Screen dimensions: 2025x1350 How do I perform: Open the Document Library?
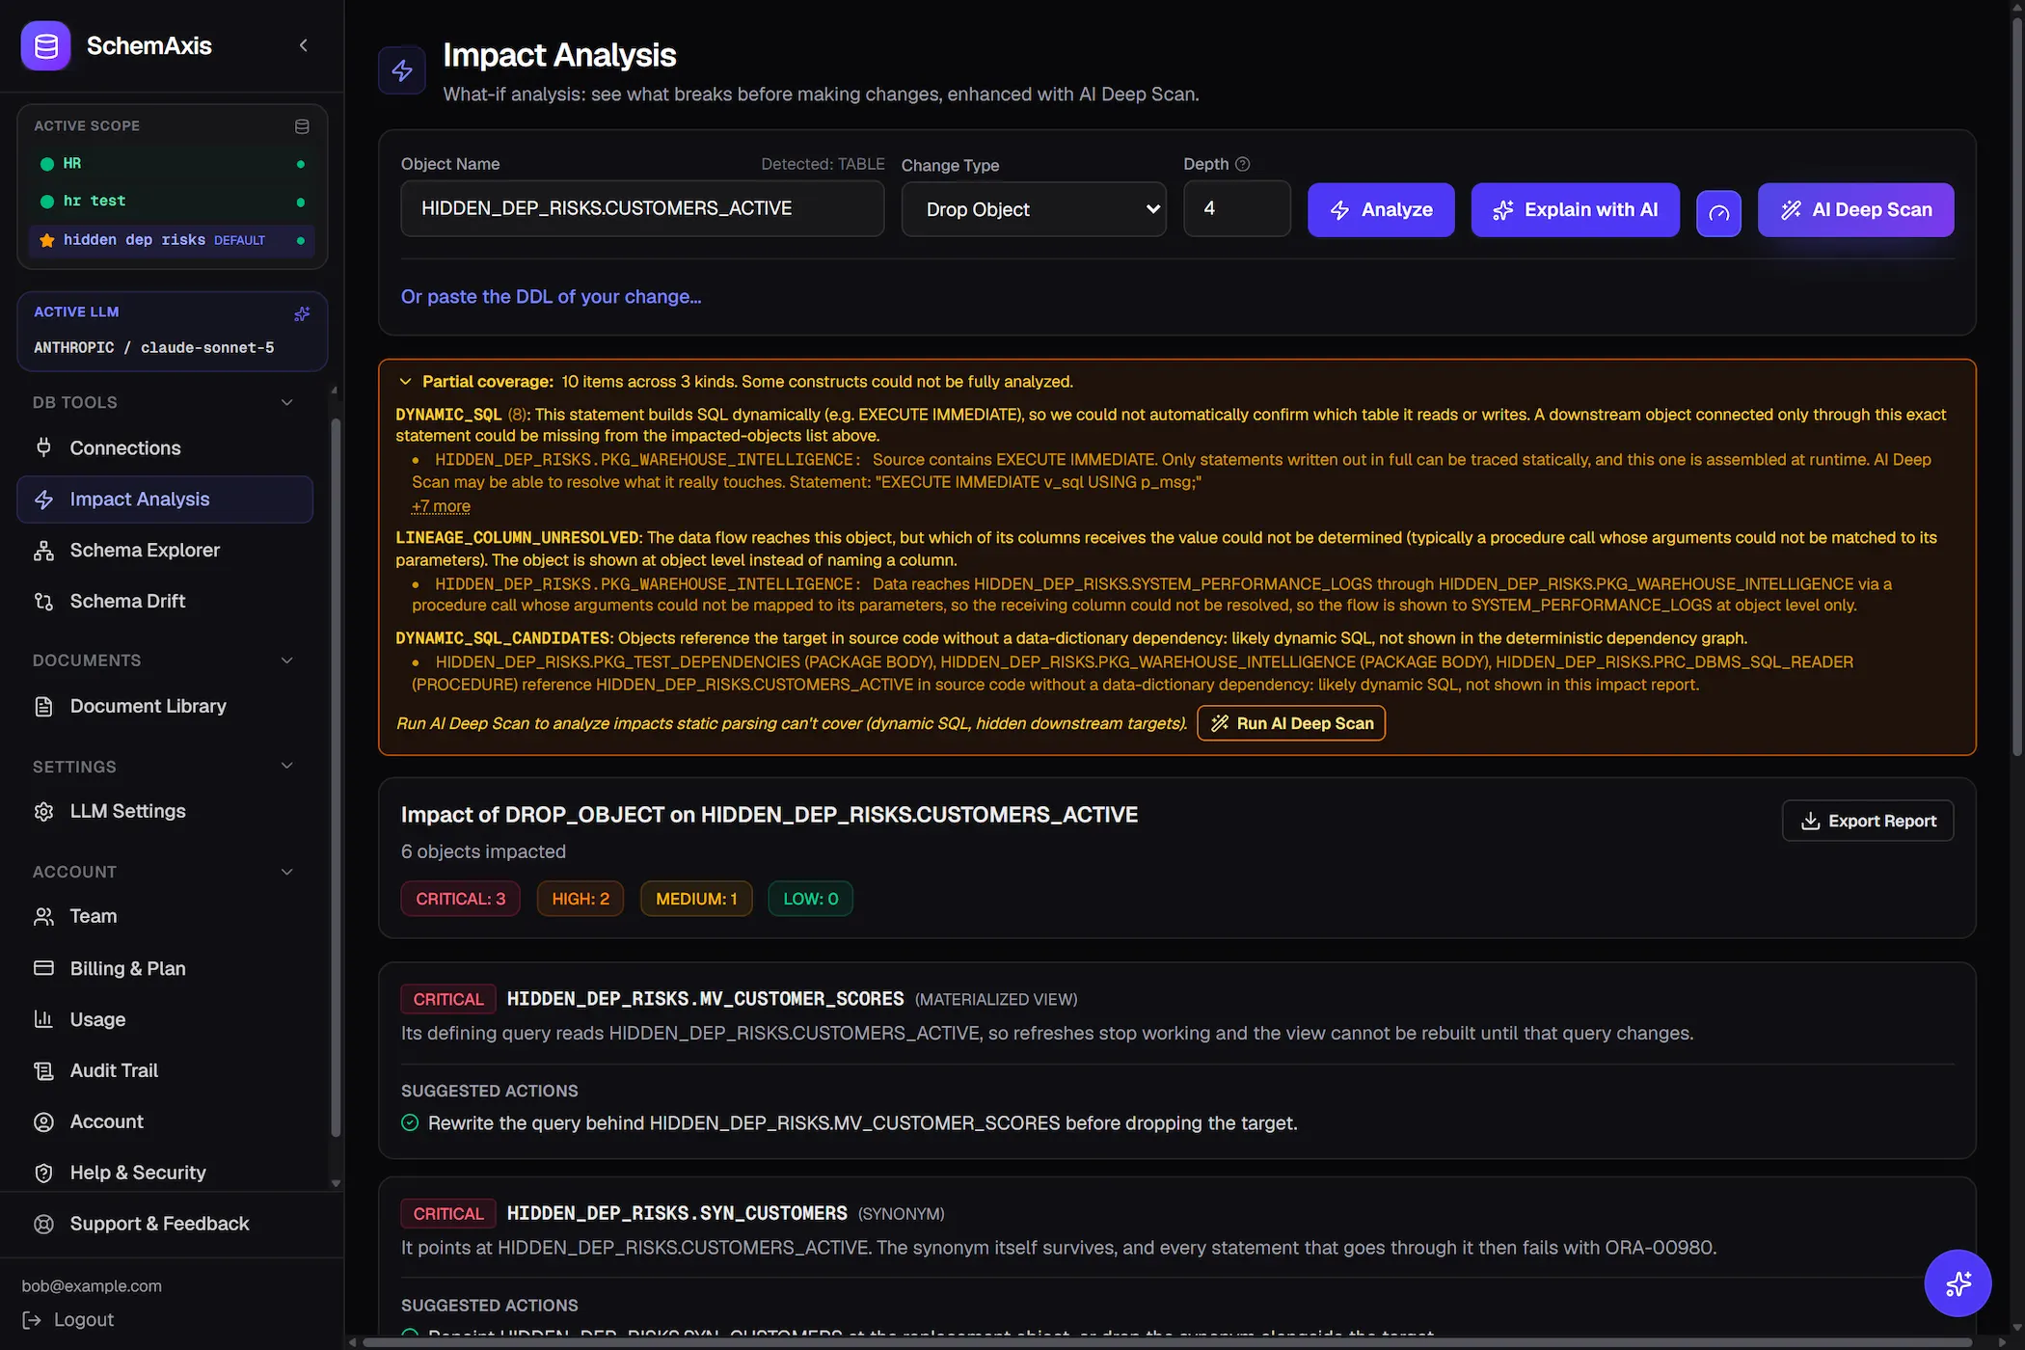165,706
